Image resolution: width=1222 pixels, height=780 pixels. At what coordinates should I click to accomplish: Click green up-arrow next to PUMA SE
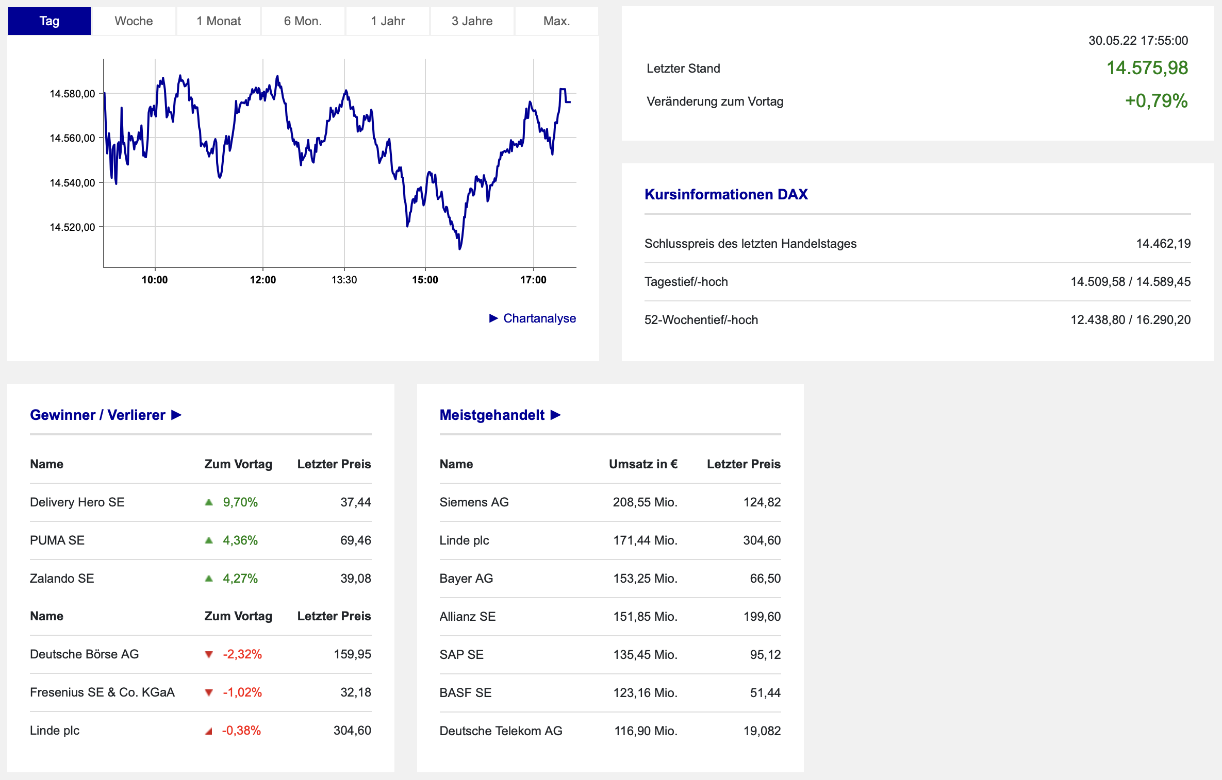(x=209, y=540)
